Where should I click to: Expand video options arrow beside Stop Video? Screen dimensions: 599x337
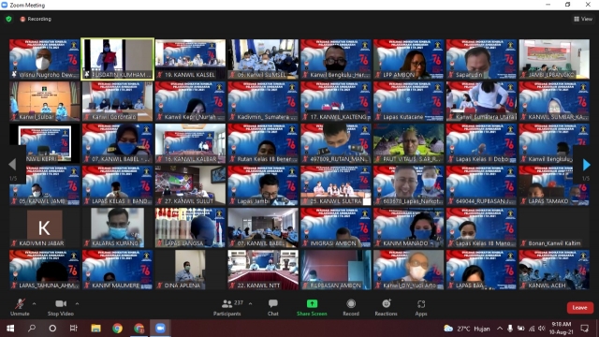click(77, 303)
